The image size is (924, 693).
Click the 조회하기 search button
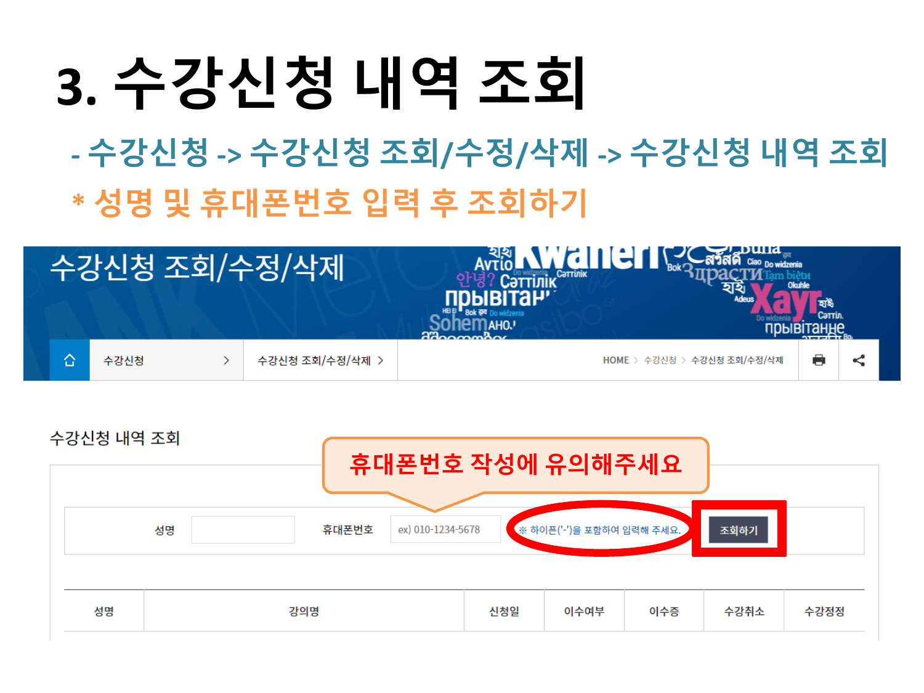pyautogui.click(x=738, y=530)
